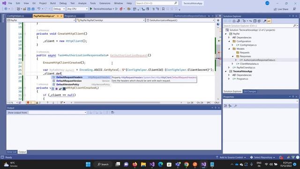
Task: Switch to the Error List tab
Action: (12, 152)
